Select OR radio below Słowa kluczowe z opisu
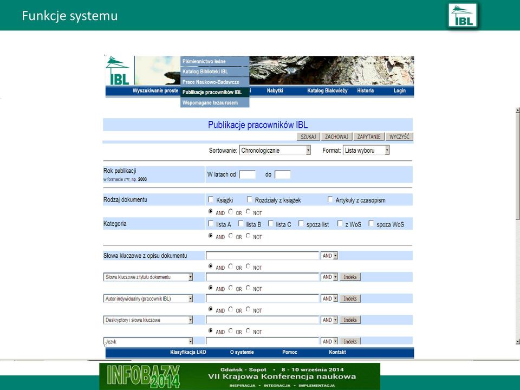This screenshot has height=390, width=520. tap(231, 266)
